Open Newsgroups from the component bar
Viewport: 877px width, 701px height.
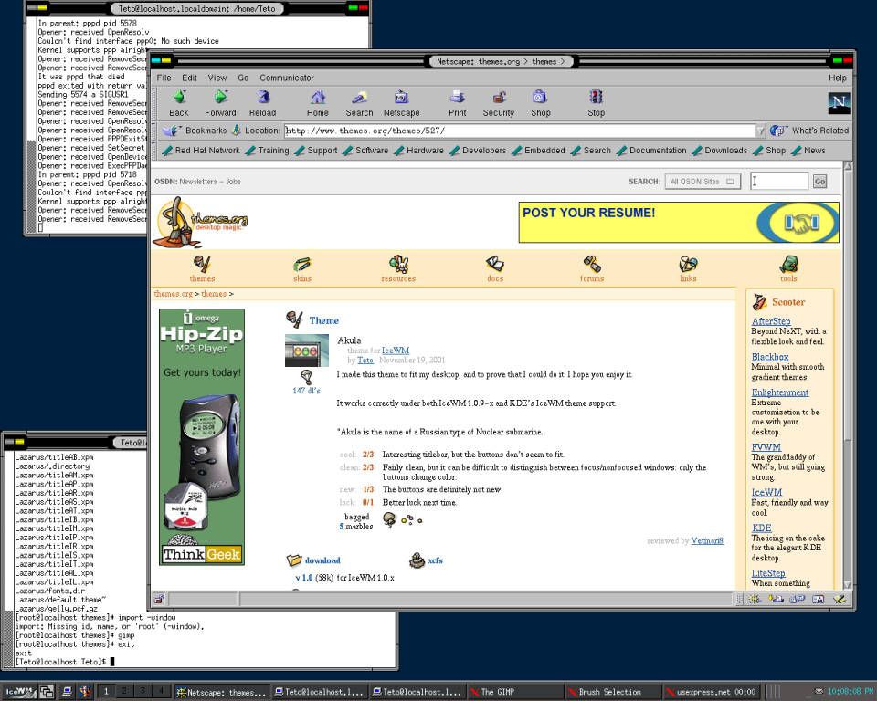coord(797,600)
